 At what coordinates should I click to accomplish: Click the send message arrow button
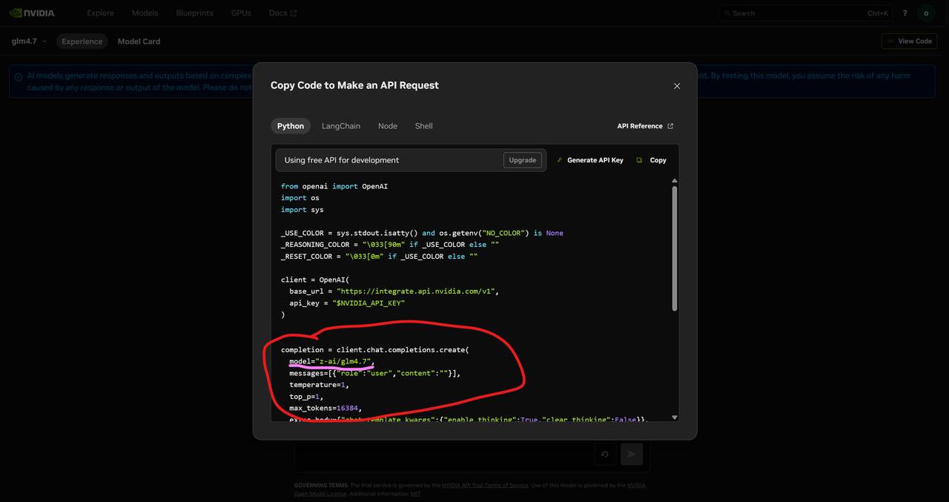click(x=632, y=454)
